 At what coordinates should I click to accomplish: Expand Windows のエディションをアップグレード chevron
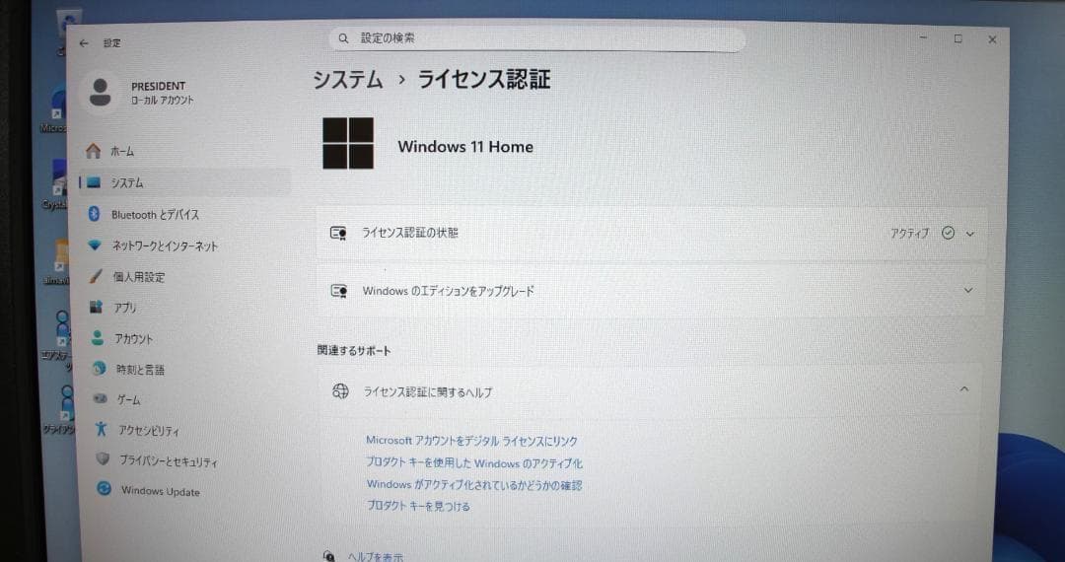[968, 291]
